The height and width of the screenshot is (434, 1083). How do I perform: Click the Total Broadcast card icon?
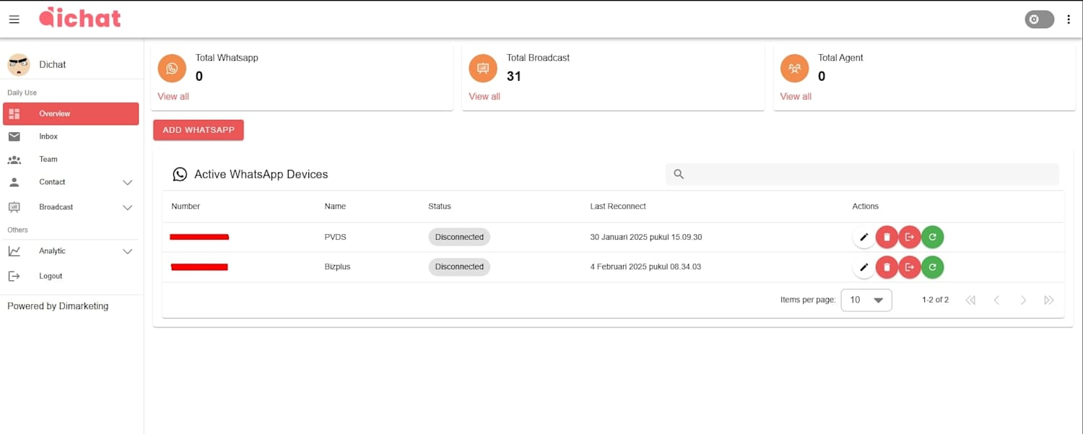[483, 69]
